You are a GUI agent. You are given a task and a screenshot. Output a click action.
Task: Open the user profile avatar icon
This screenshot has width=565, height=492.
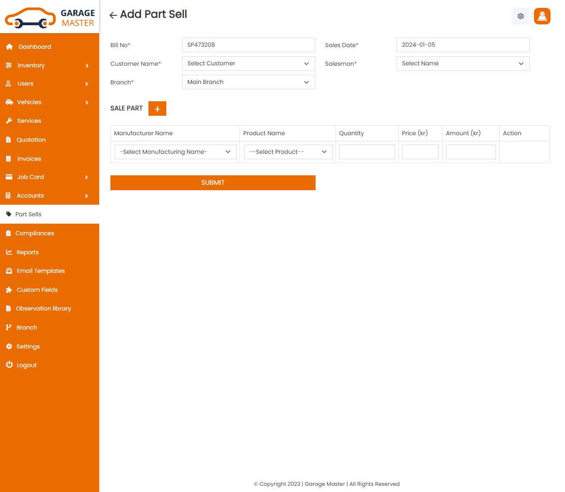pyautogui.click(x=542, y=16)
